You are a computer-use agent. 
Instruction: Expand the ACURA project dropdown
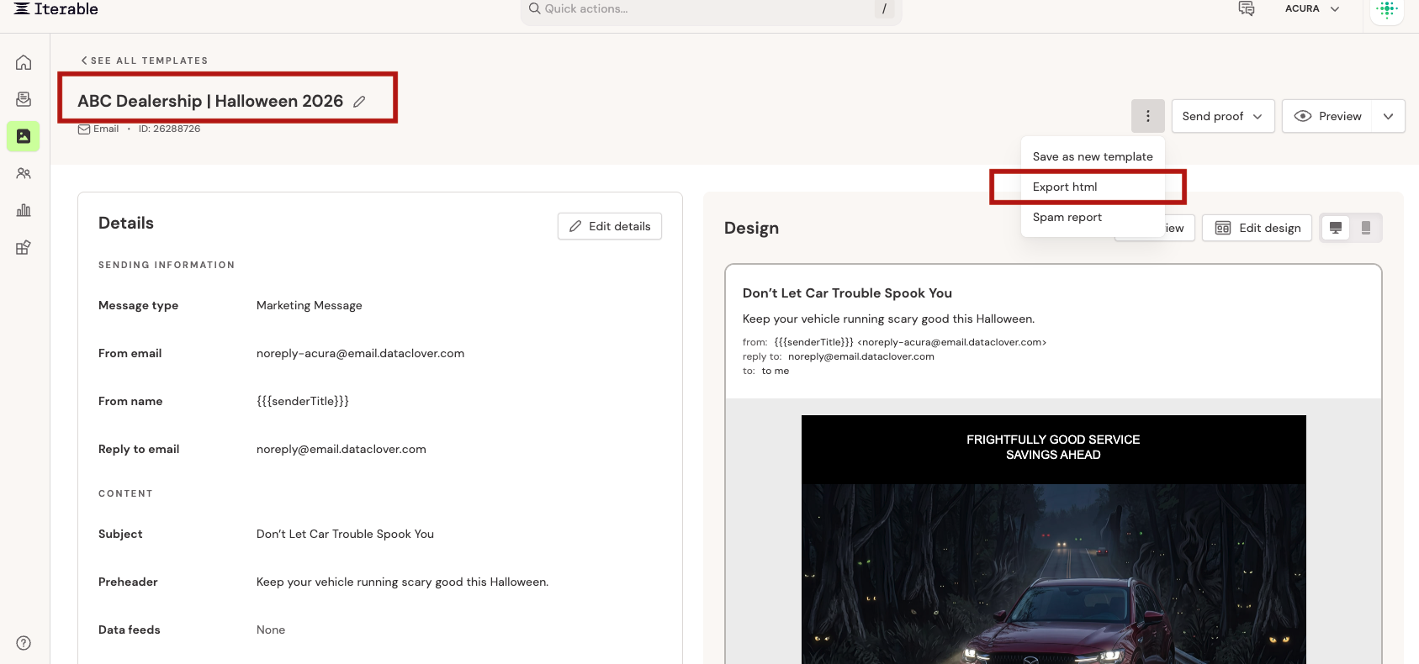[x=1312, y=8]
